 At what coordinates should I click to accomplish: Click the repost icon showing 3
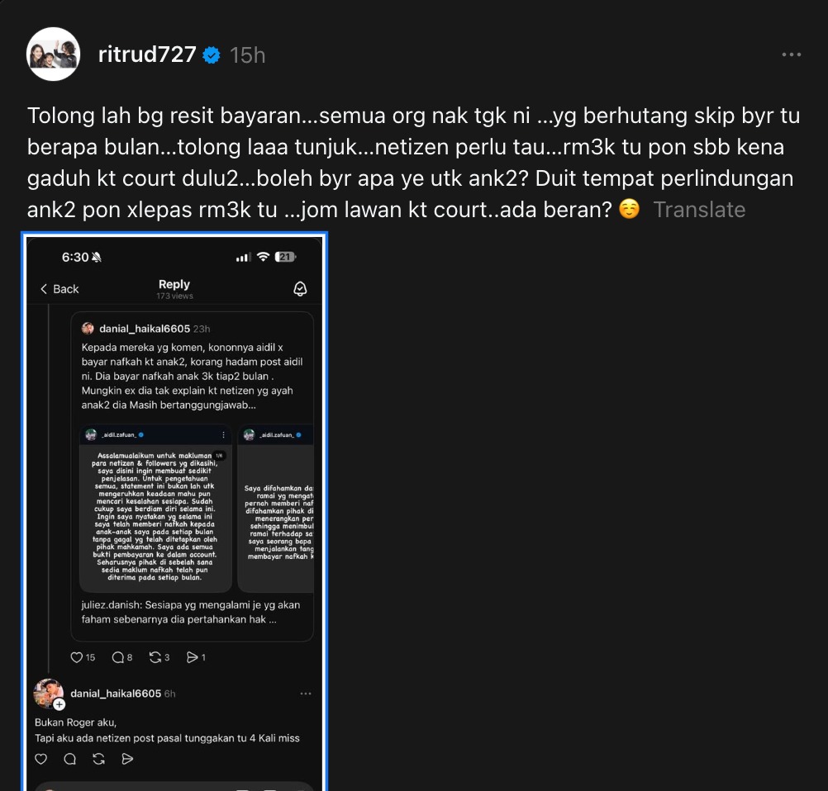click(155, 657)
